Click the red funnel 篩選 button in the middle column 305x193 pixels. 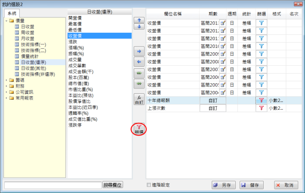click(139, 129)
